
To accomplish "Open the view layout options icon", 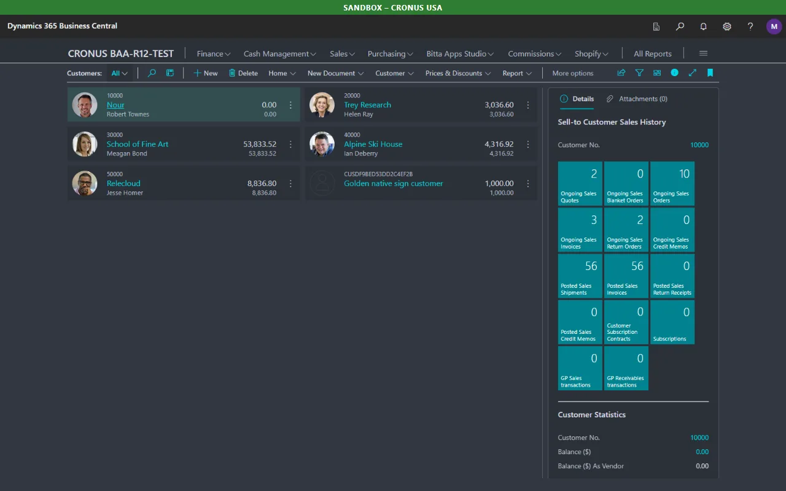I will click(657, 72).
